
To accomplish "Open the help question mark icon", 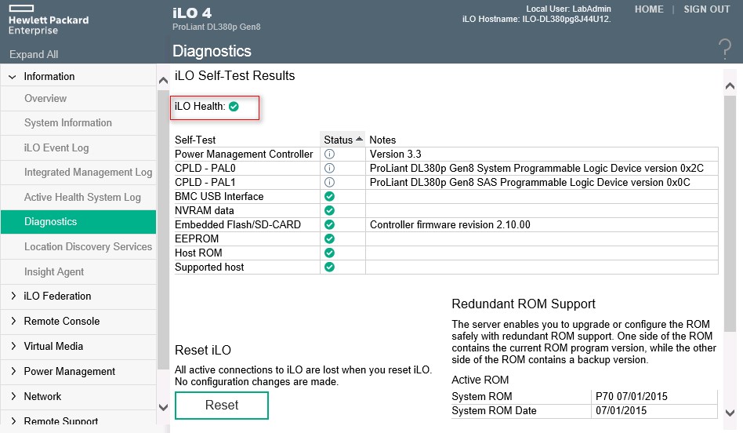I will tap(724, 49).
